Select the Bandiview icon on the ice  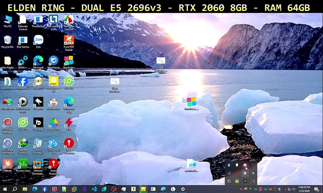[191, 103]
